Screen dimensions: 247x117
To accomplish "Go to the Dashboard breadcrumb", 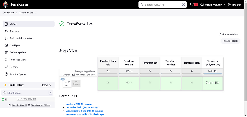I will coord(8,13).
